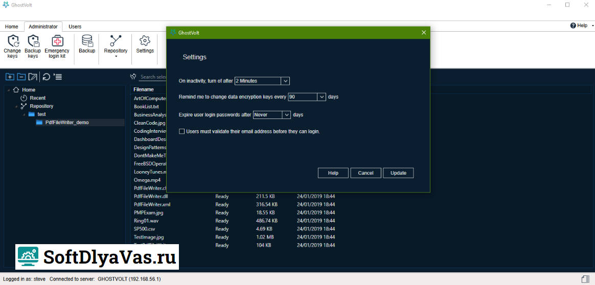Click the collapse list icon above tree

(58, 77)
